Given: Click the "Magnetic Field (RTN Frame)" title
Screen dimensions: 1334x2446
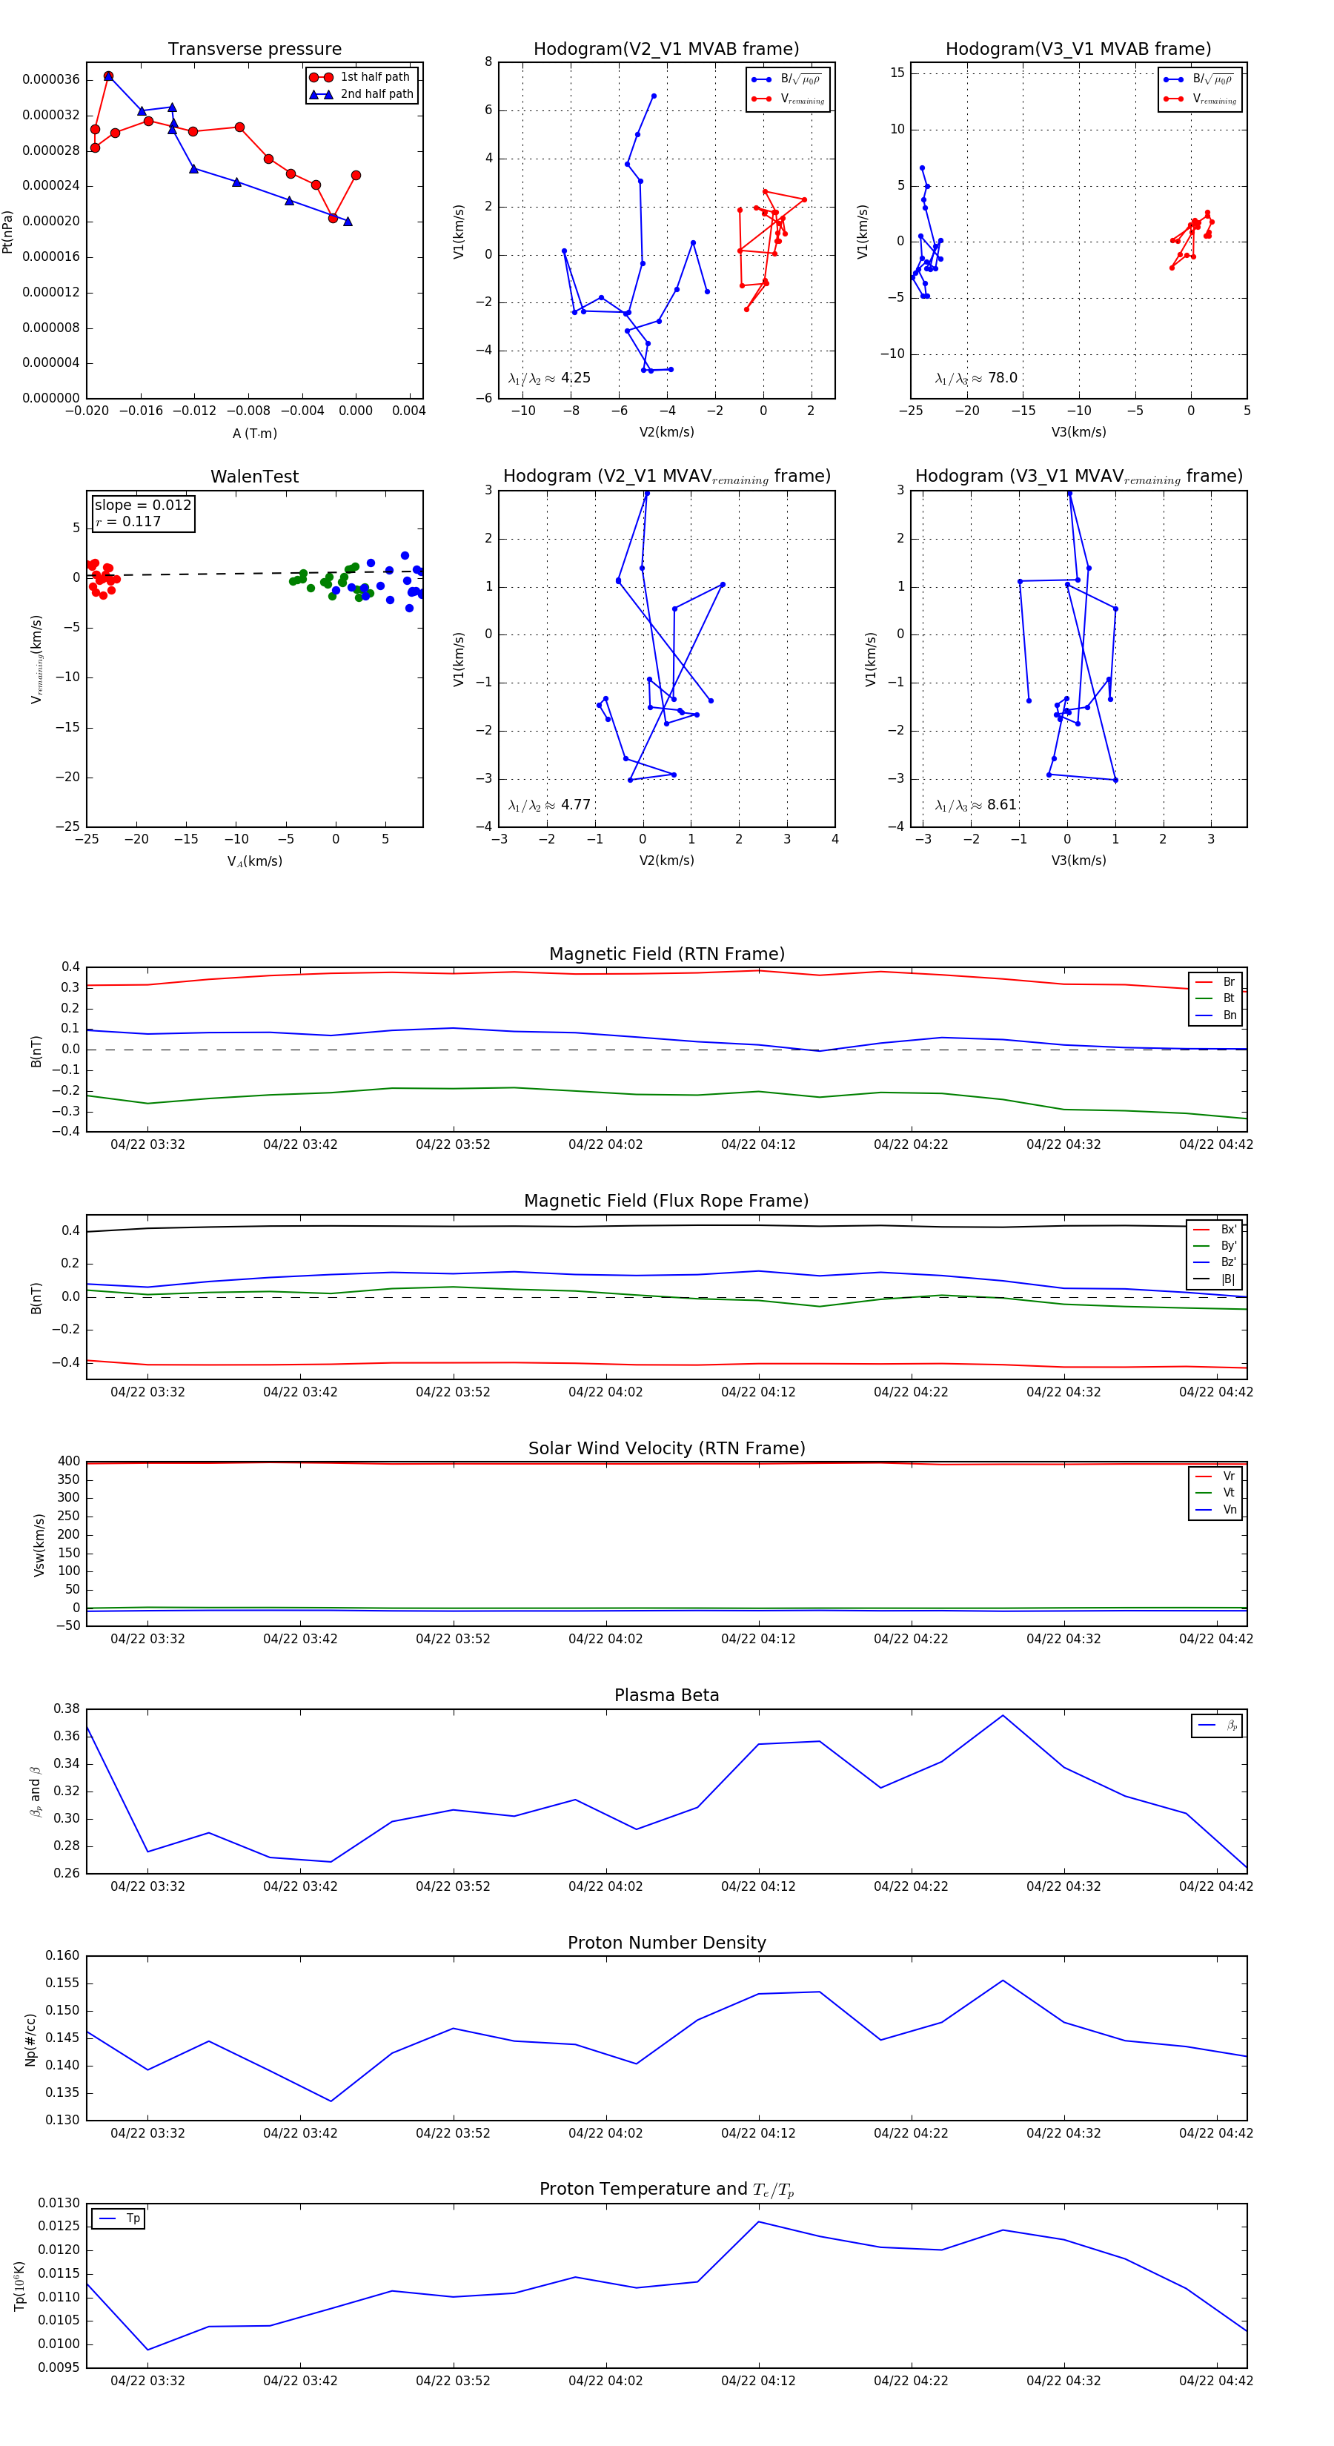Looking at the screenshot, I should (666, 953).
